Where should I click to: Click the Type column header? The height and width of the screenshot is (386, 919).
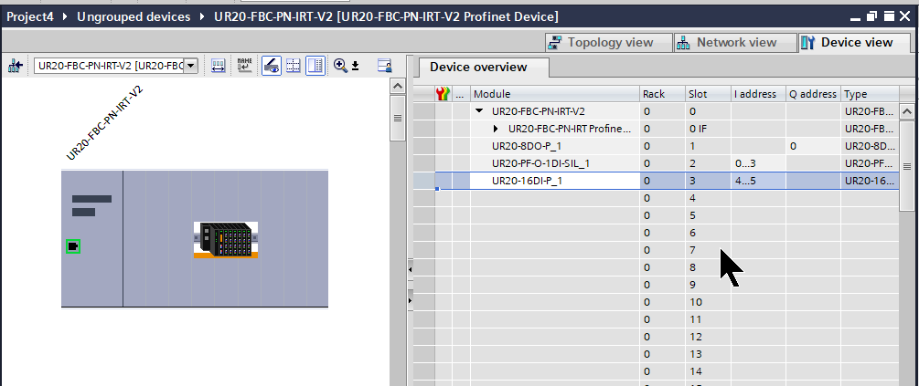870,94
